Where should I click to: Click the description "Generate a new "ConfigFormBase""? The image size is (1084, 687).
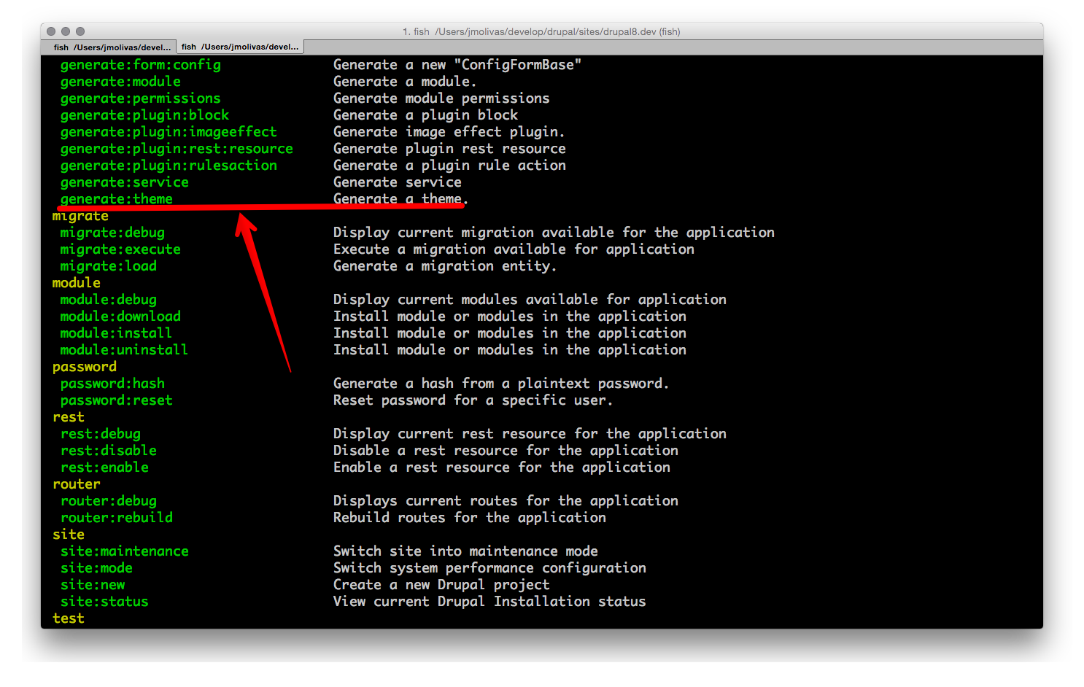457,65
